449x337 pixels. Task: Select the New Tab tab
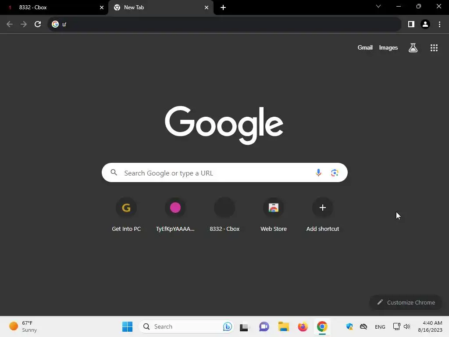(160, 7)
